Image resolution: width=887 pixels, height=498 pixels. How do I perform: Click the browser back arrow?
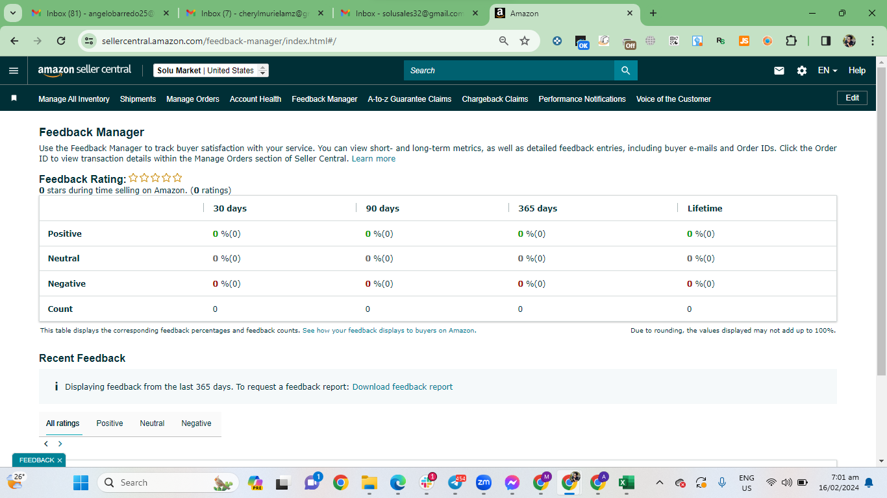tap(14, 41)
